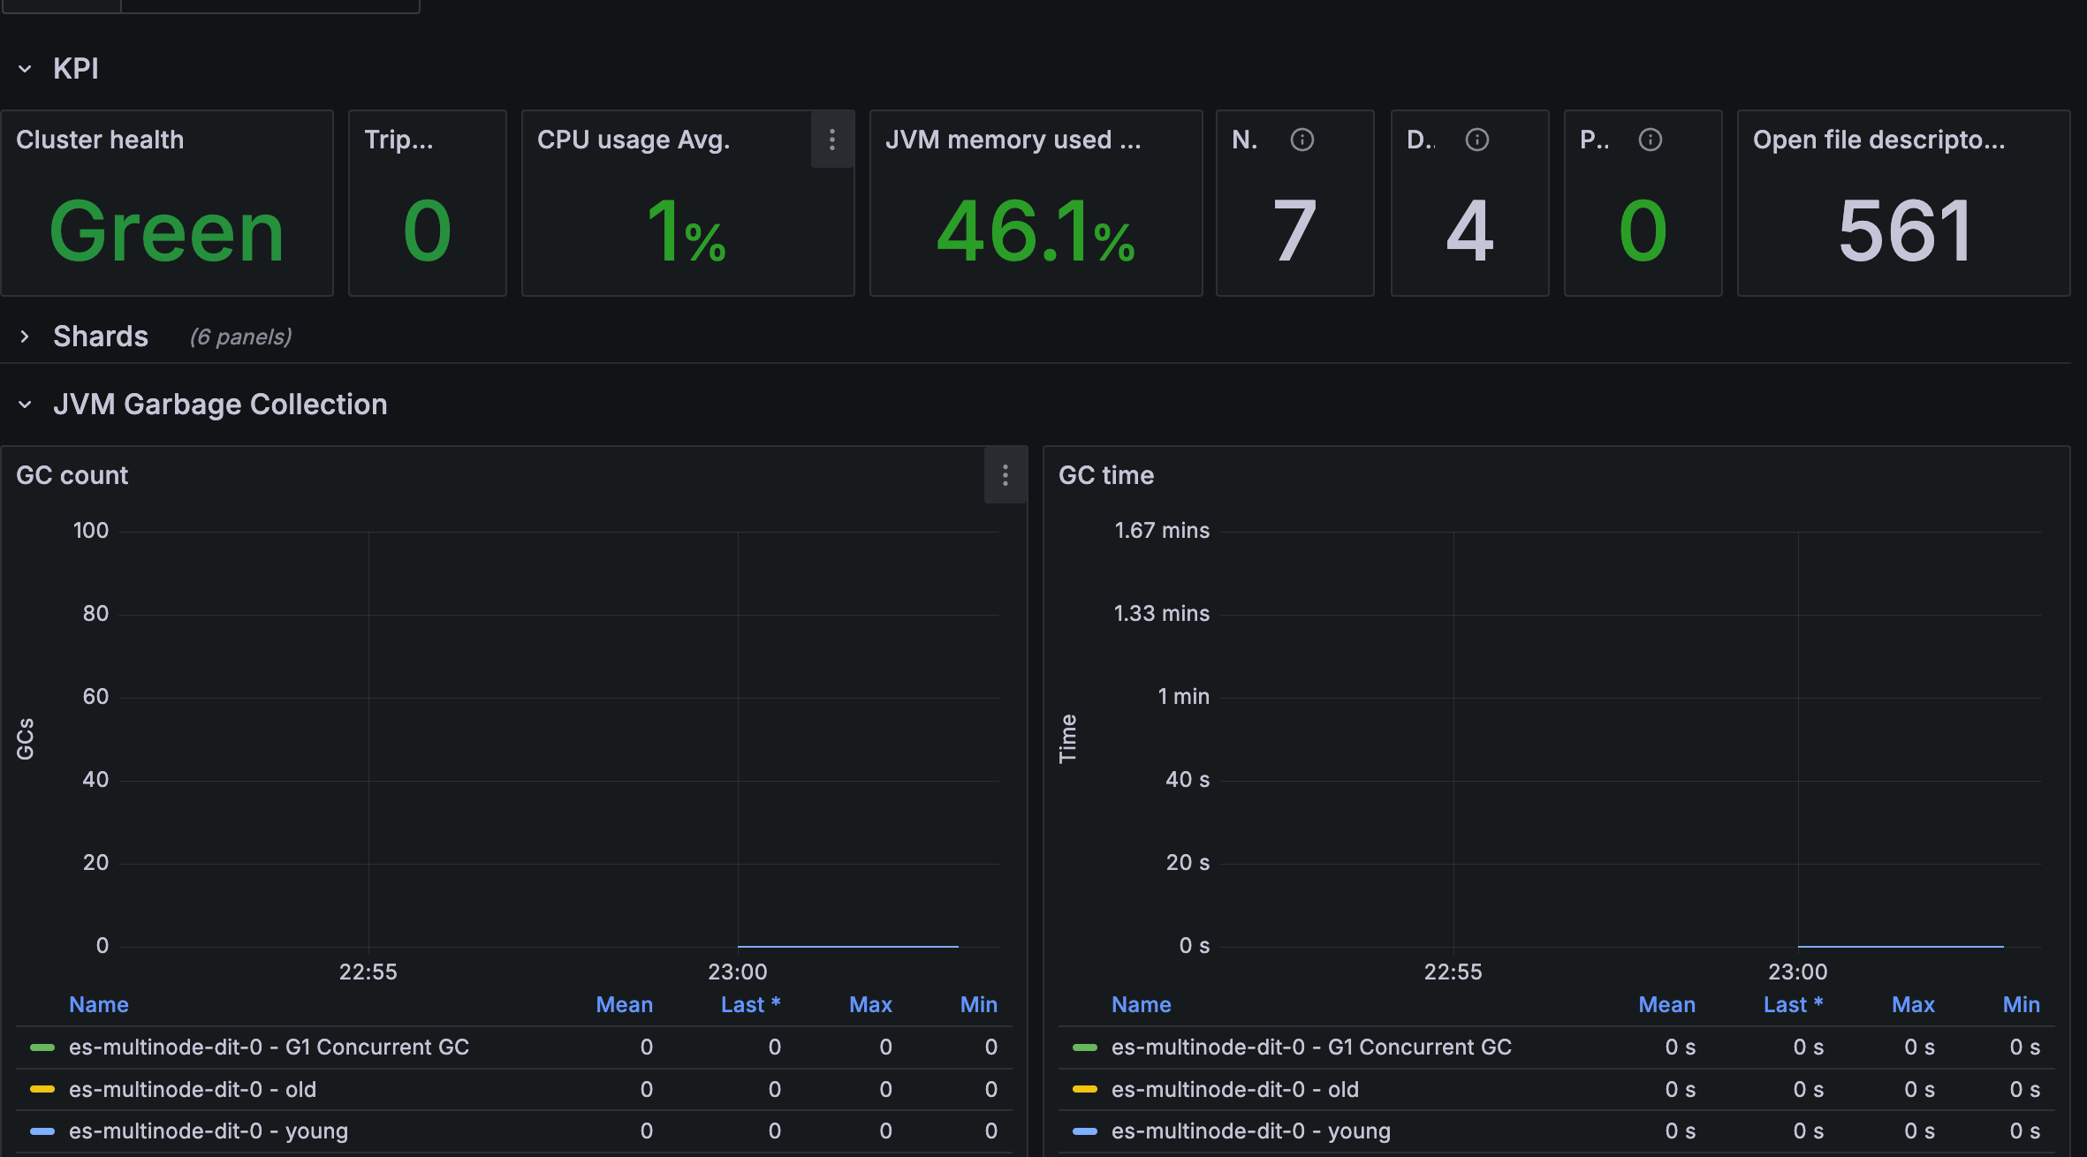The height and width of the screenshot is (1157, 2087).
Task: Click yellow swatch for old in GC count
Action: point(42,1089)
